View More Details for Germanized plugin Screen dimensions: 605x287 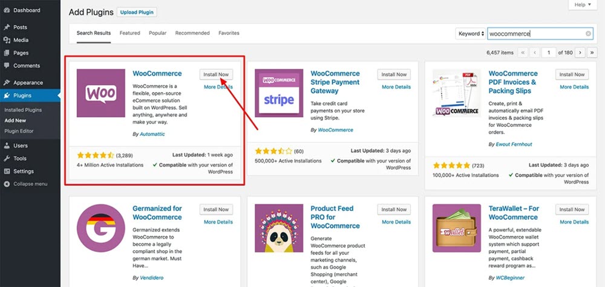pos(218,222)
